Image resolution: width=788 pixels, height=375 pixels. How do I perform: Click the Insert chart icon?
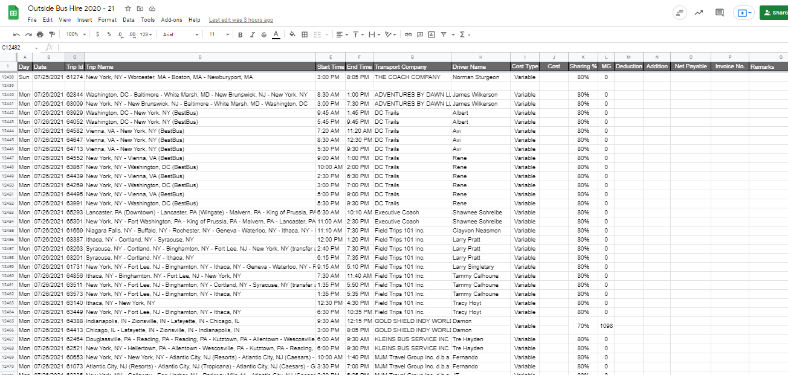tap(431, 34)
